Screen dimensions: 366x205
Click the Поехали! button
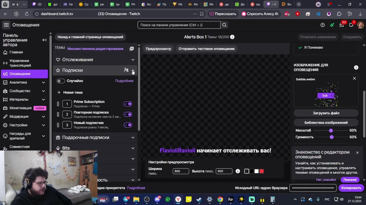350,180
